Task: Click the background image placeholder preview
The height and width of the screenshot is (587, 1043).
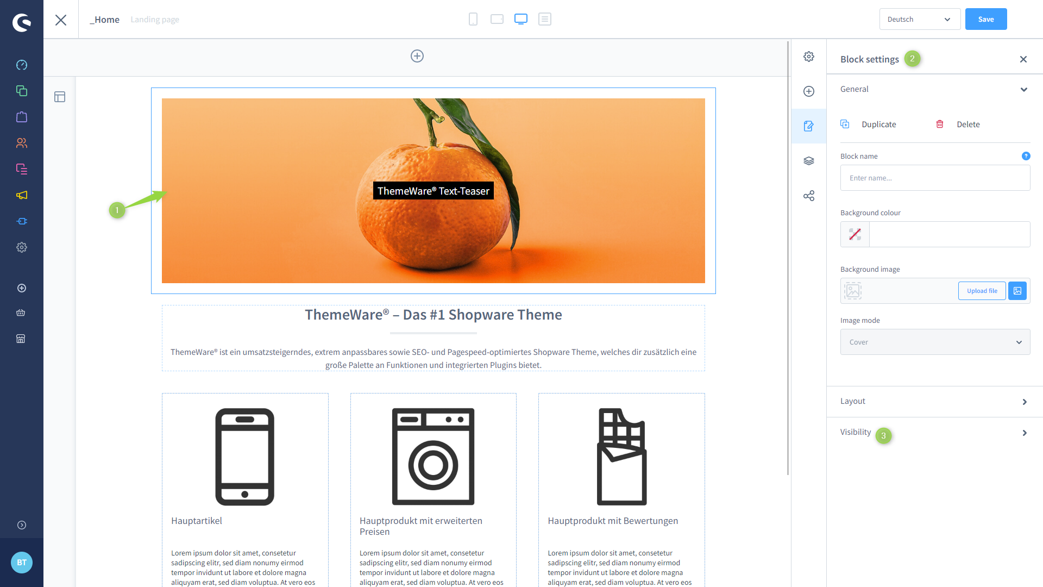Action: [x=853, y=291]
